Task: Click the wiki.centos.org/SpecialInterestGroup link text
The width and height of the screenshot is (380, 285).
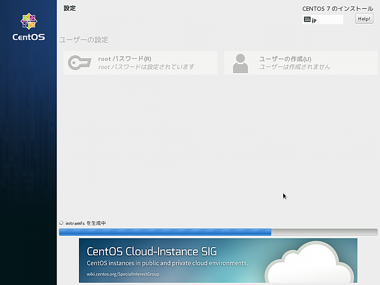Action: 123,274
